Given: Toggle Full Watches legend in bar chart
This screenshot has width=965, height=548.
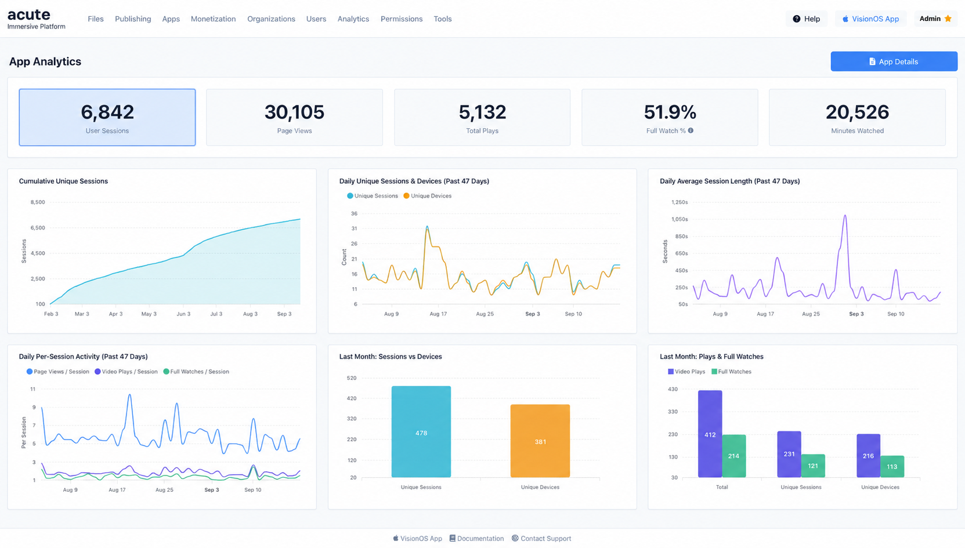Looking at the screenshot, I should tap(731, 372).
